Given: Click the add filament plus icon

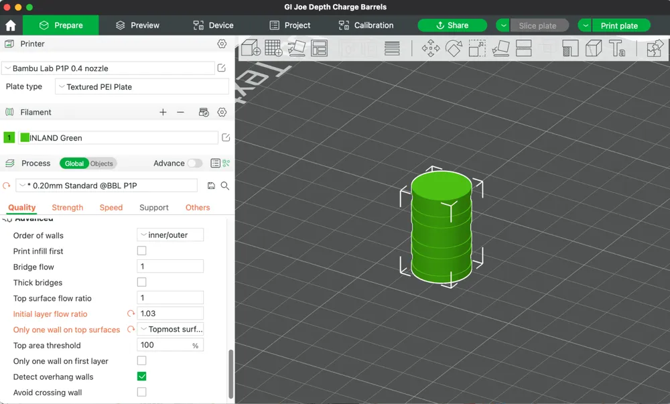Looking at the screenshot, I should [163, 113].
